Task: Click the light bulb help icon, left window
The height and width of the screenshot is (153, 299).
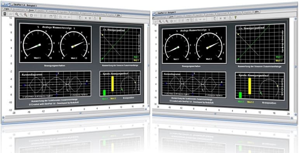Action: click(x=99, y=18)
